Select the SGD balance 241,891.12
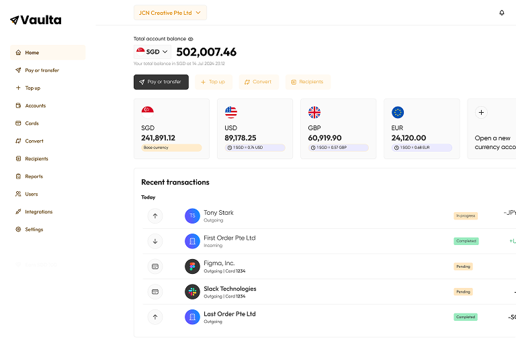 point(159,138)
